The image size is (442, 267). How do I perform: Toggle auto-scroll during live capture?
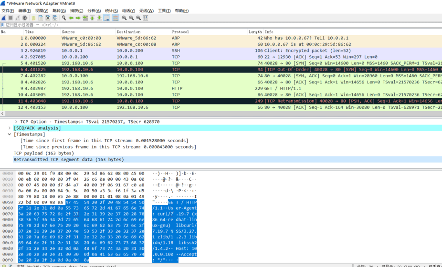(107, 18)
